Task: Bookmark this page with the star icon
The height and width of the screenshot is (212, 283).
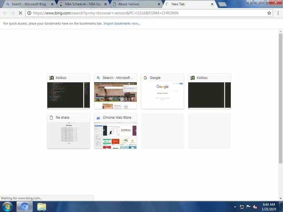Action: [269, 13]
